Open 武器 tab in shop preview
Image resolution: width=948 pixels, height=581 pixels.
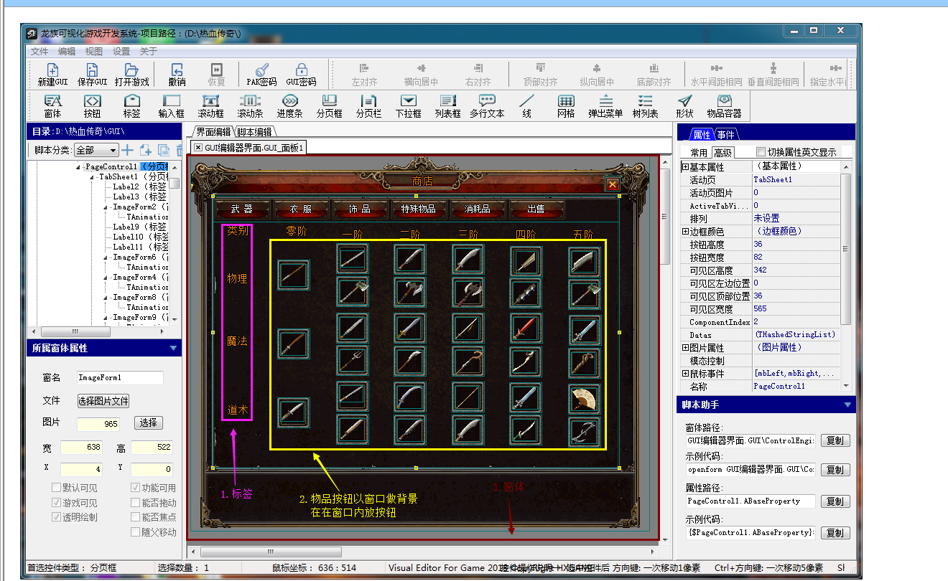tap(242, 209)
